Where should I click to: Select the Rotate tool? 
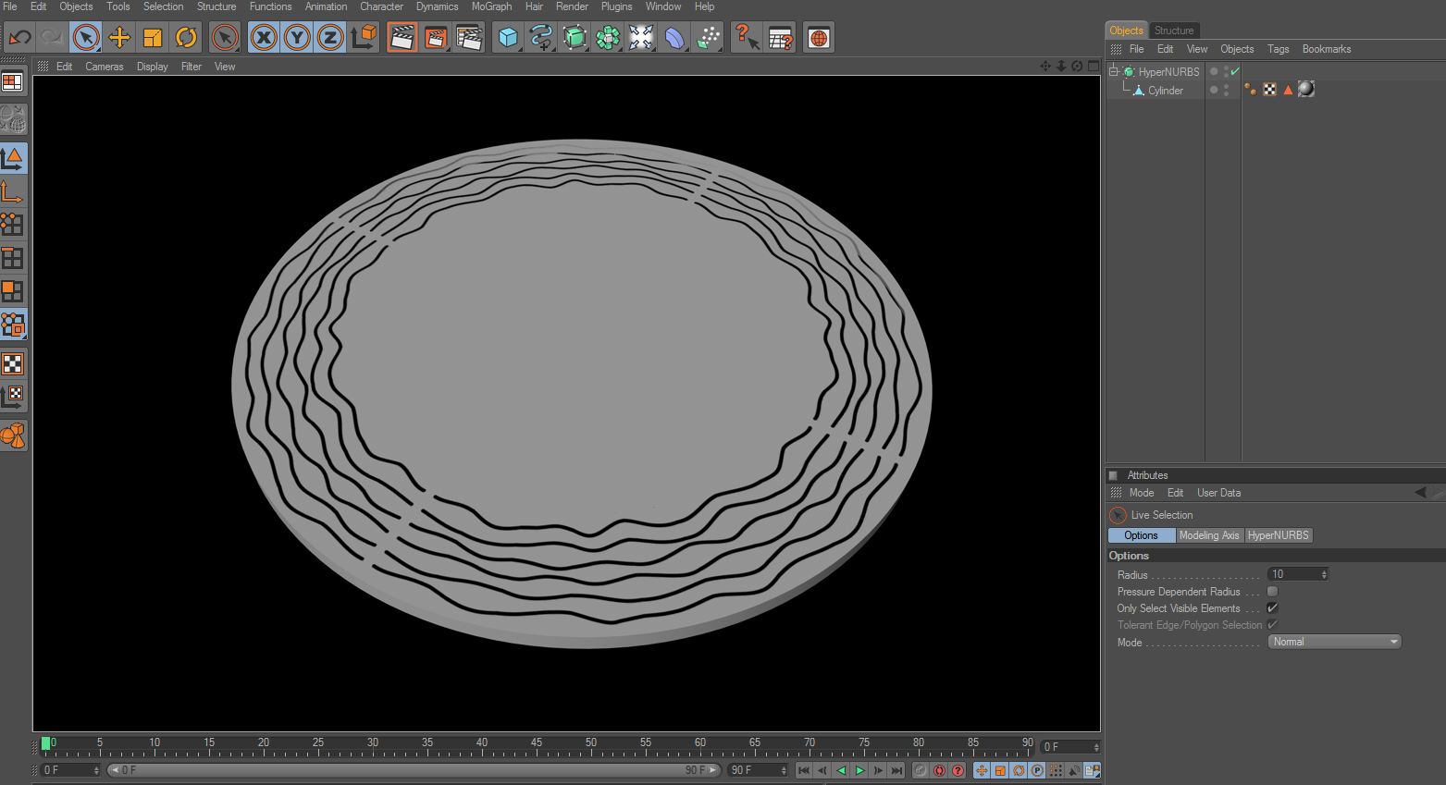point(186,38)
